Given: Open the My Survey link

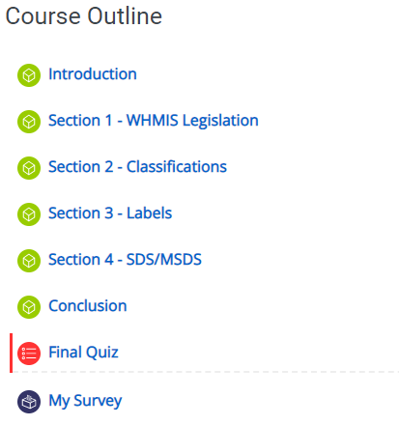Looking at the screenshot, I should [x=85, y=401].
